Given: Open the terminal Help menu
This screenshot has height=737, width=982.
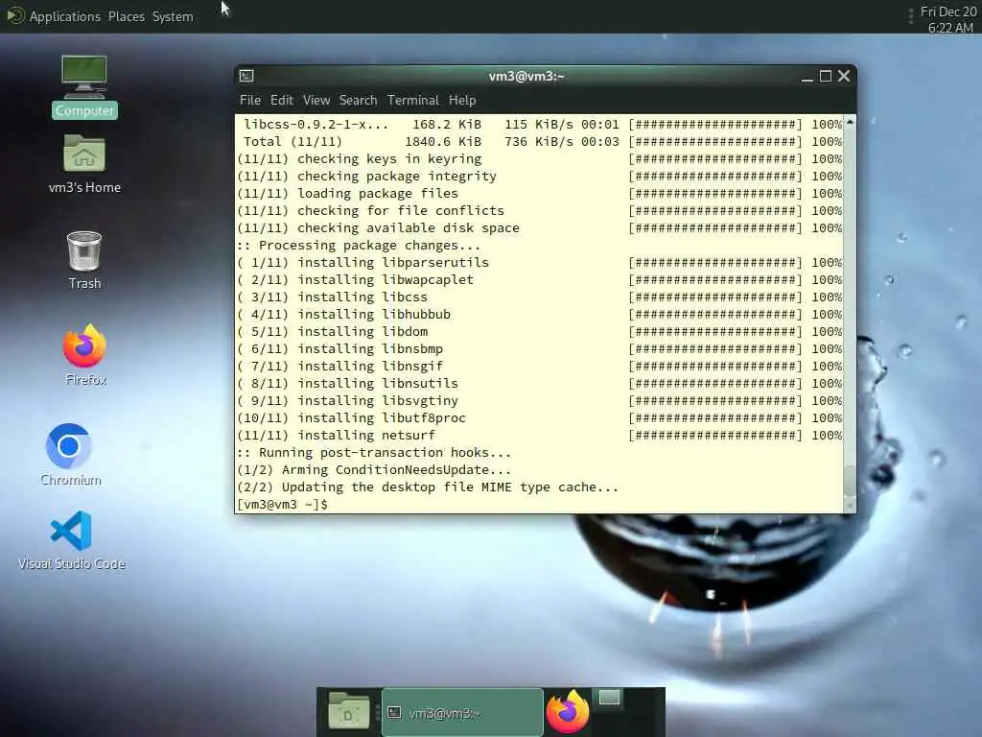Looking at the screenshot, I should pos(462,100).
